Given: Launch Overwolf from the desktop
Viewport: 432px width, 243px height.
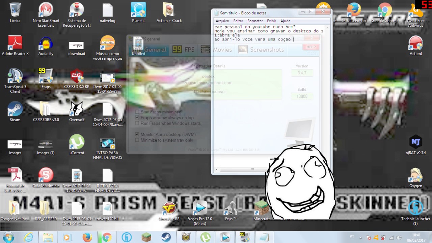Looking at the screenshot, I should 77,112.
